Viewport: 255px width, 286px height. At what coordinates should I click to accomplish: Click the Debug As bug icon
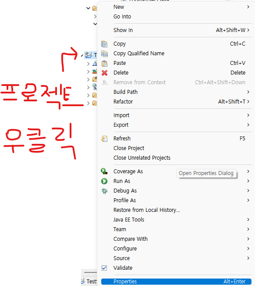pos(104,191)
